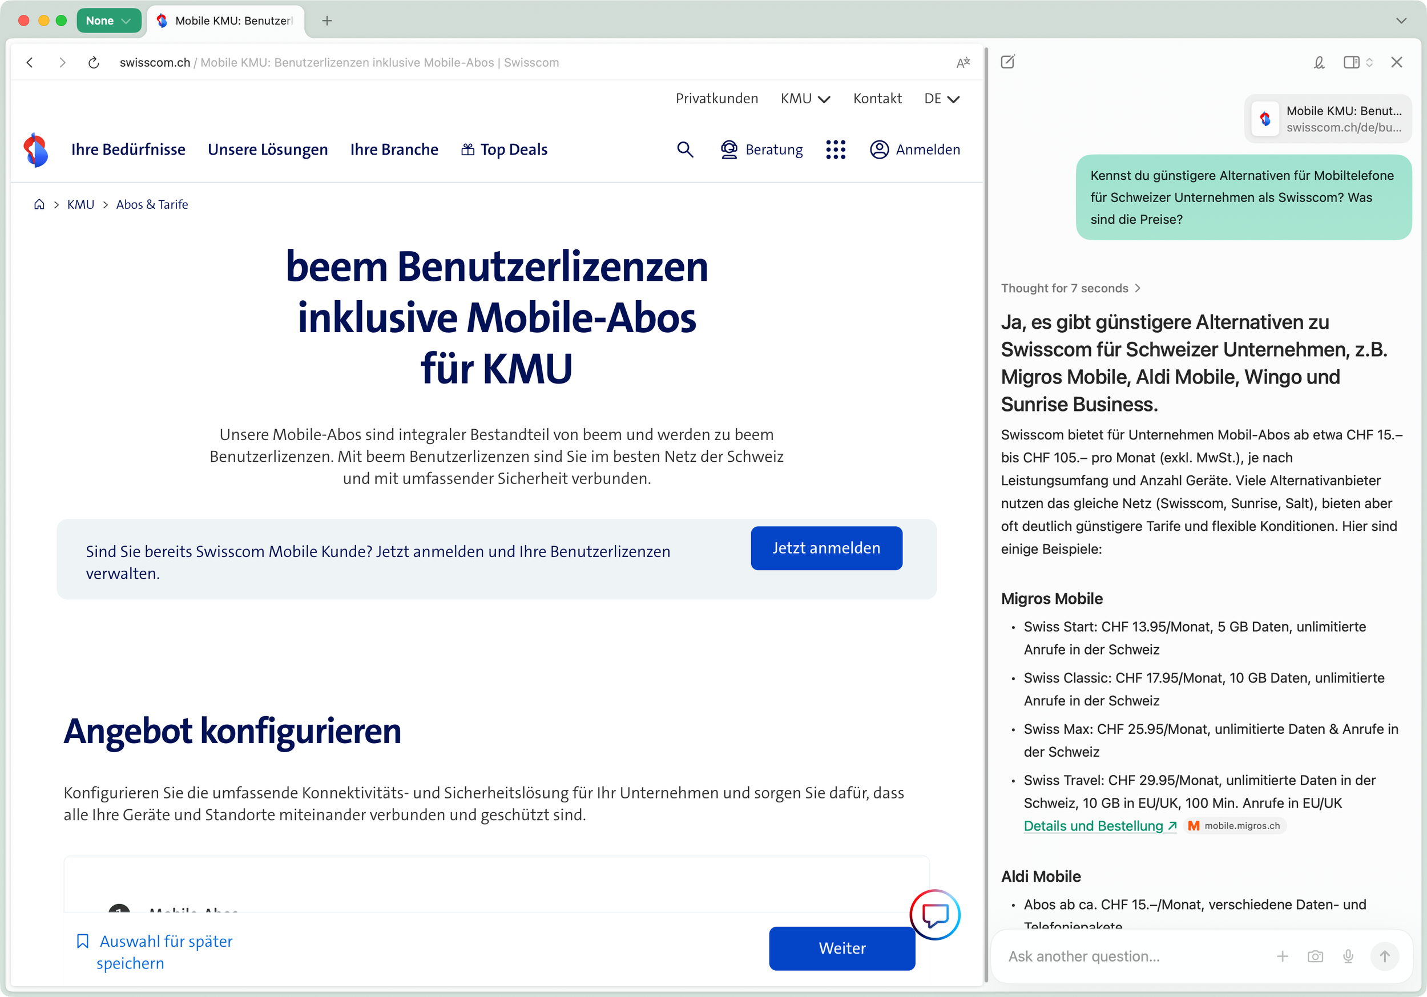
Task: Activate the microphone icon in the chat input
Action: [1348, 956]
